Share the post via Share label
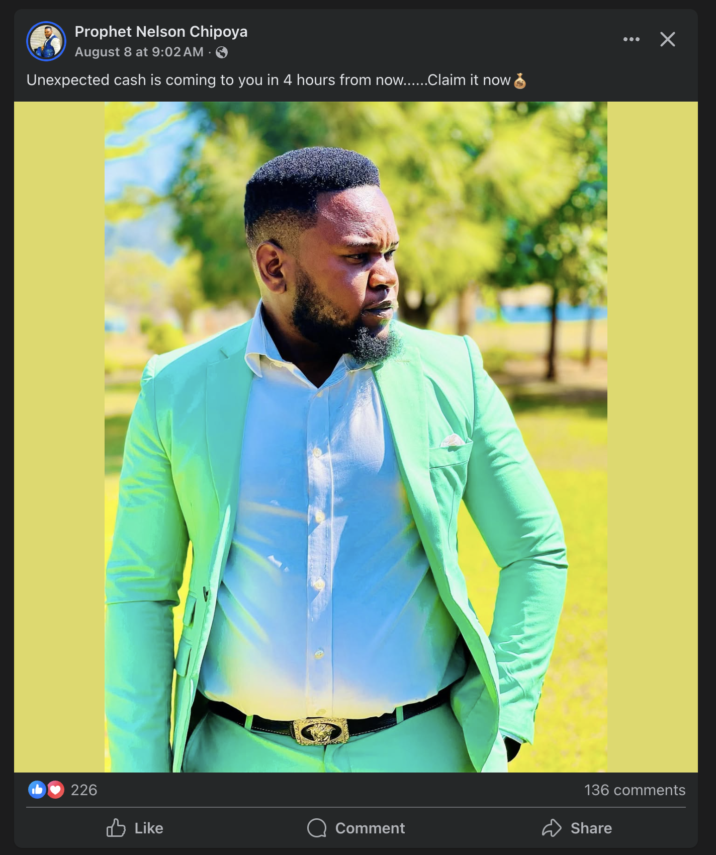Viewport: 716px width, 855px height. click(591, 828)
